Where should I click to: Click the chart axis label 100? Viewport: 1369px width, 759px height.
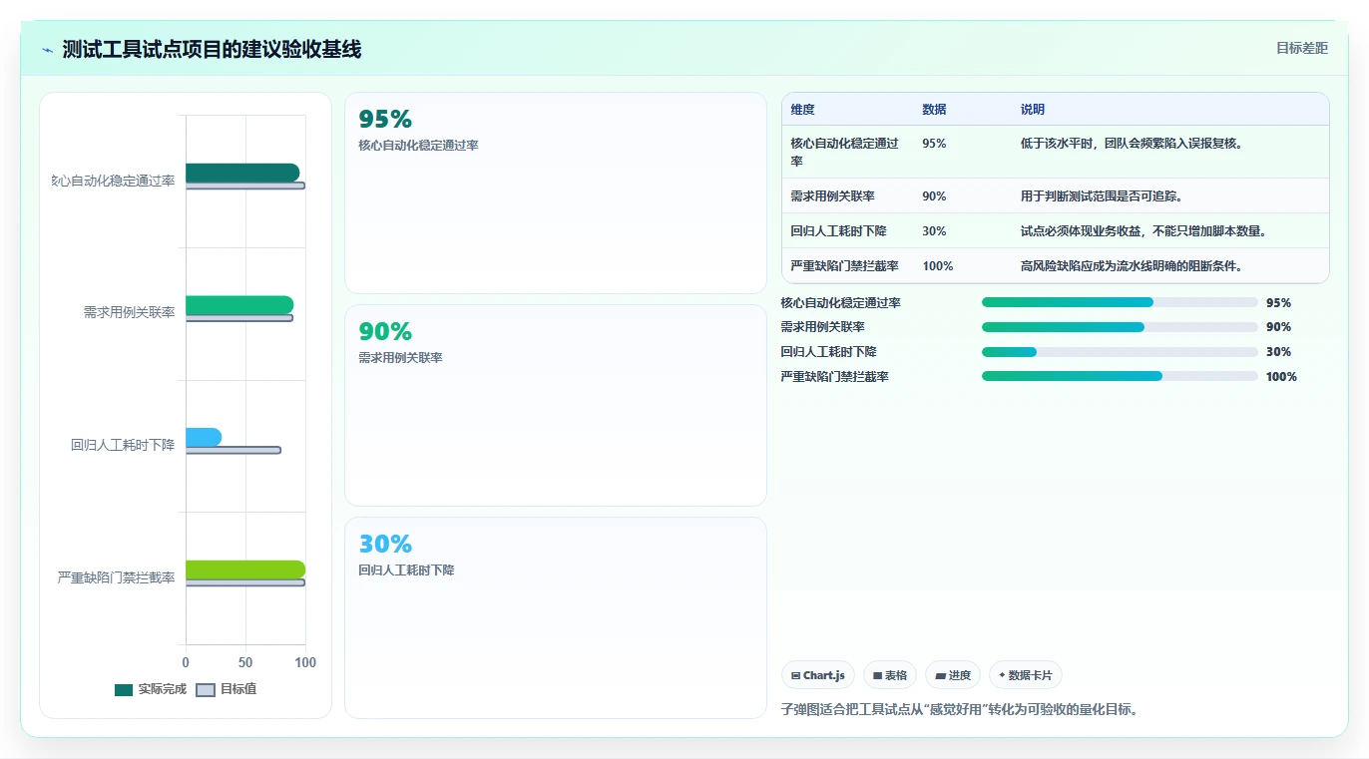305,663
